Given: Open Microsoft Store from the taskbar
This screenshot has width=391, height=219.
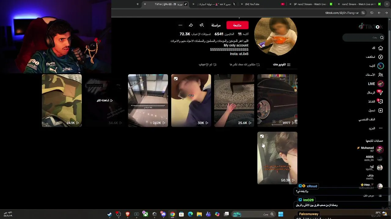Looking at the screenshot, I should tap(181, 214).
